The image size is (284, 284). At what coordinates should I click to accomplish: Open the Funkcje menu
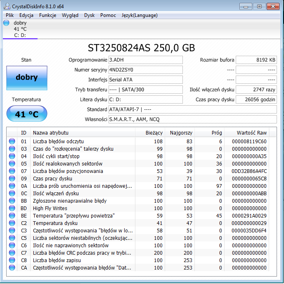click(48, 15)
